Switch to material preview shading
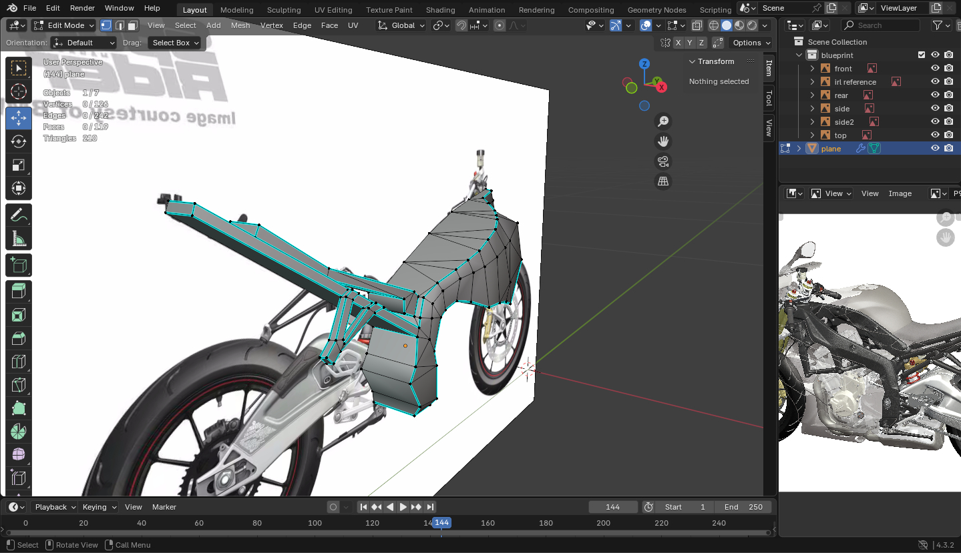 tap(739, 25)
